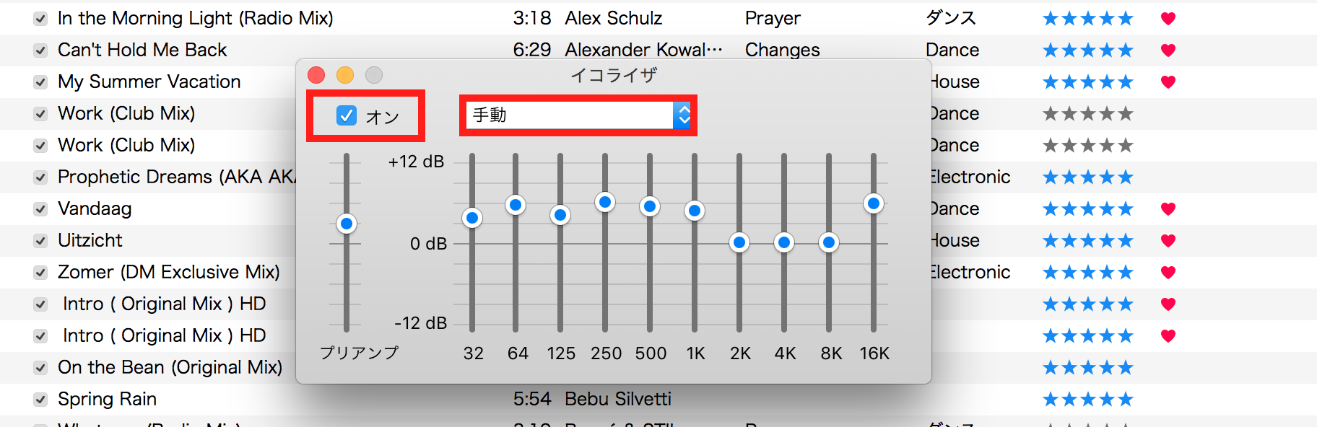The width and height of the screenshot is (1317, 427).
Task: Uncheck the Can't Hold Me Back song
Action: [40, 50]
